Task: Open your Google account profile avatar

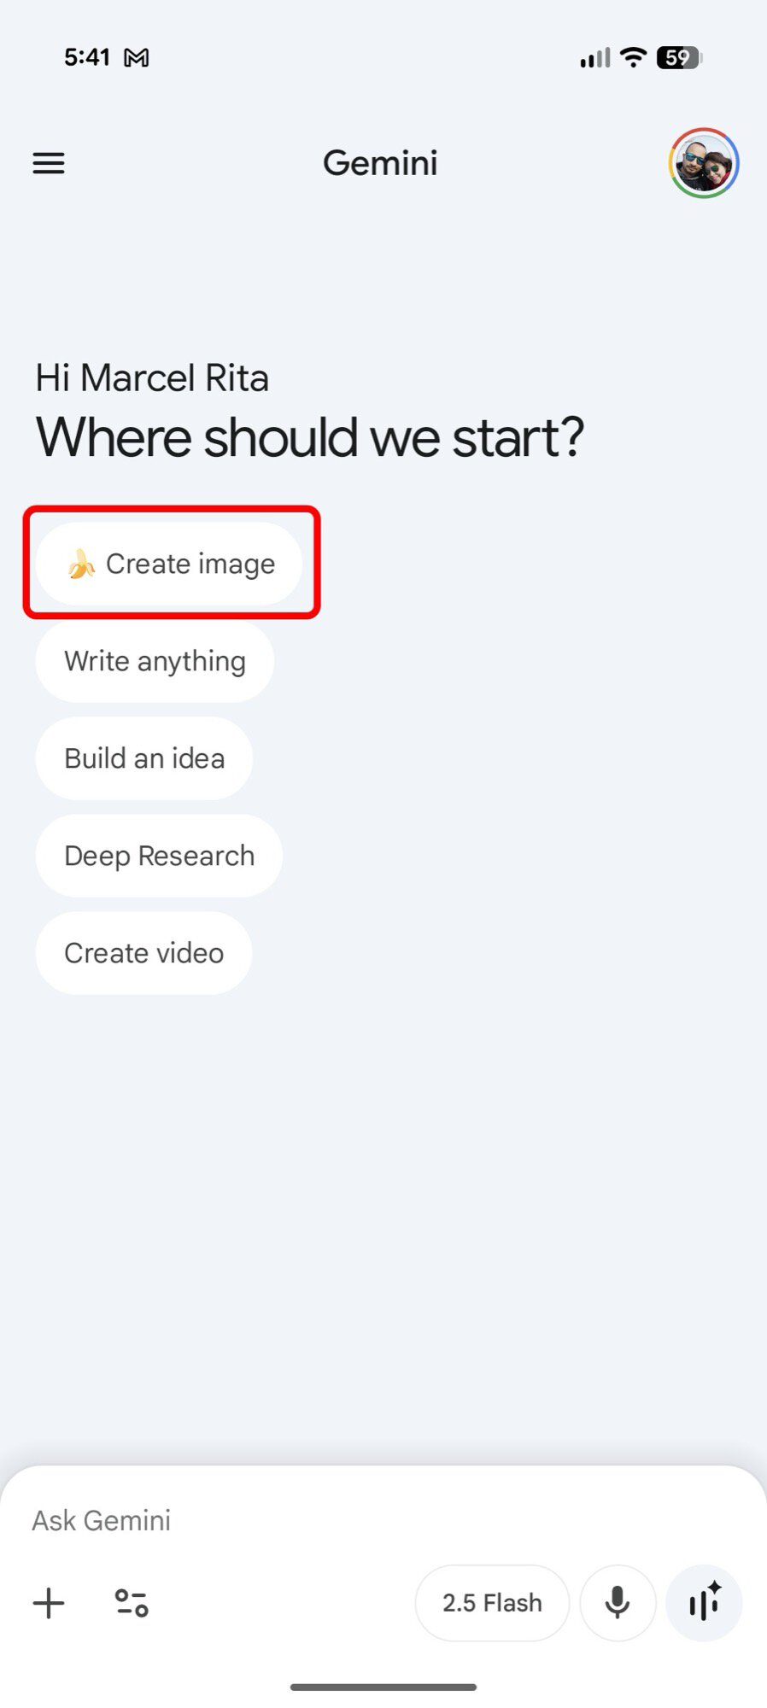Action: 703,162
